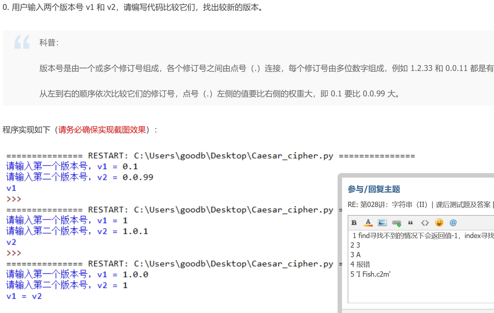Click the '科普:' label in the quote box
This screenshot has height=313, width=494.
tap(49, 43)
